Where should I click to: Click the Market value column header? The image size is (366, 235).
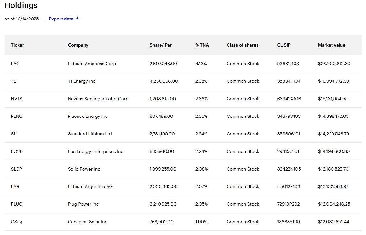point(332,45)
